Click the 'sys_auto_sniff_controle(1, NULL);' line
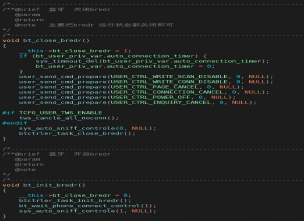Image resolution: width=304 pixels, height=221 pixels. (x=87, y=211)
